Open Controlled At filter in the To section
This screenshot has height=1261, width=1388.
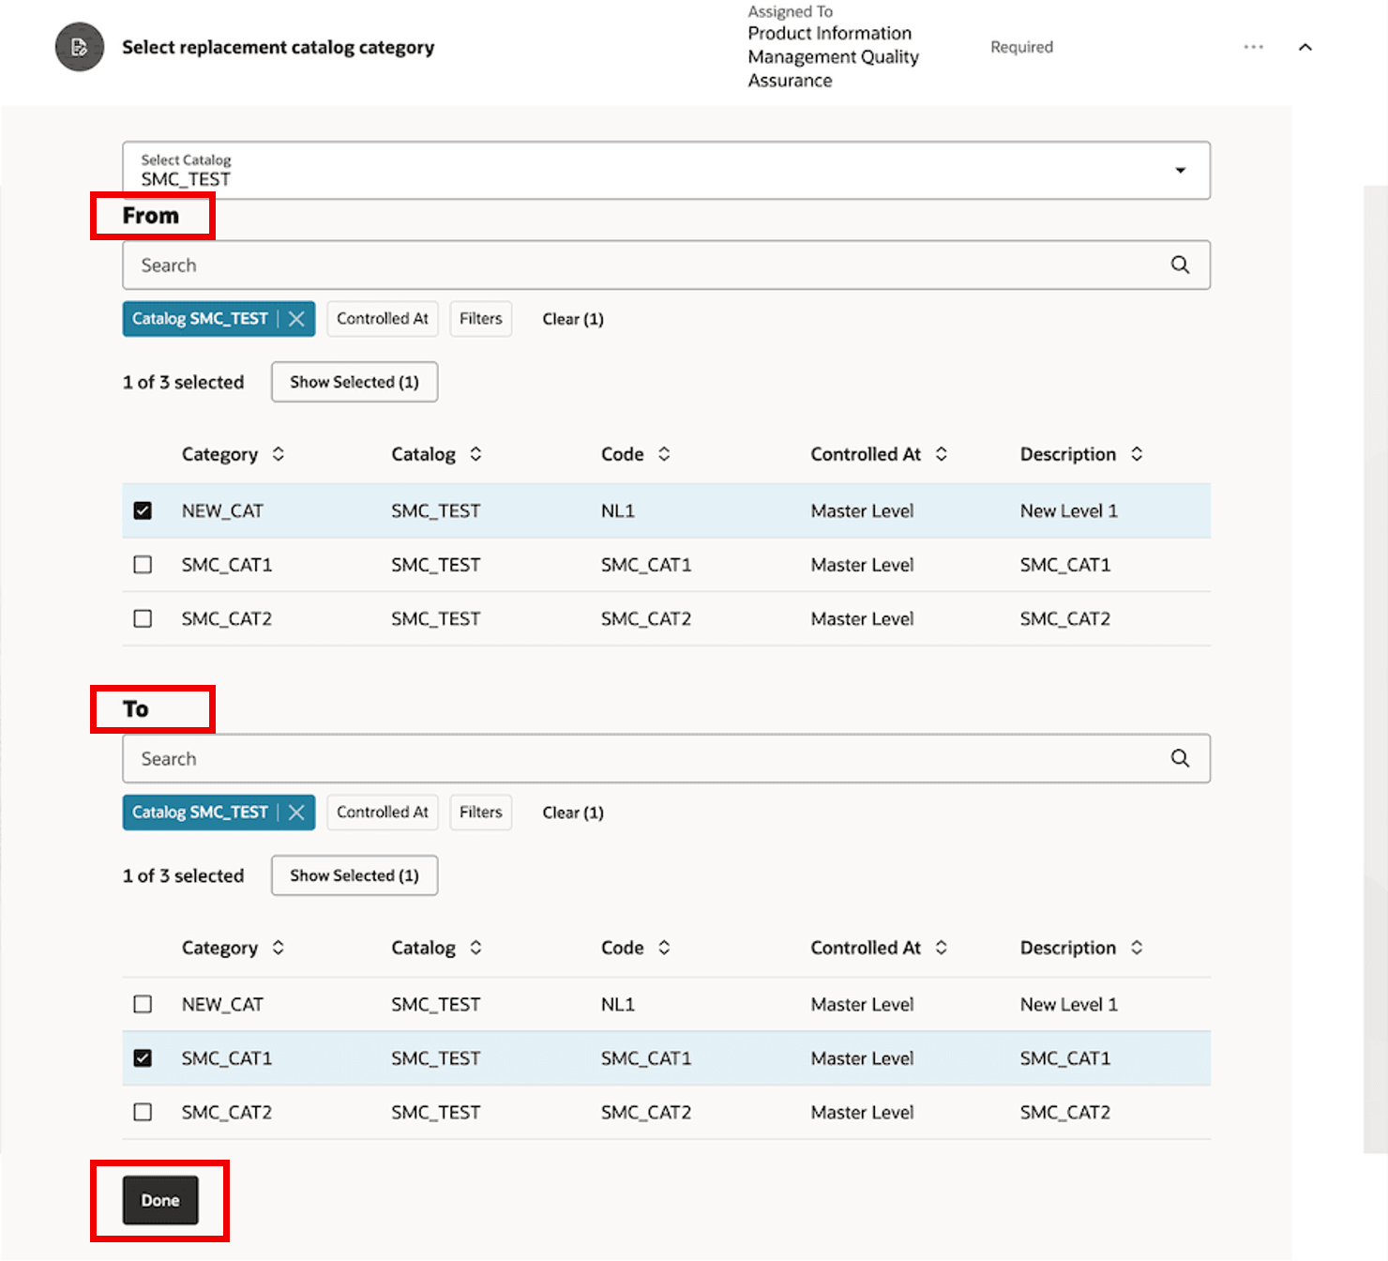pyautogui.click(x=382, y=812)
